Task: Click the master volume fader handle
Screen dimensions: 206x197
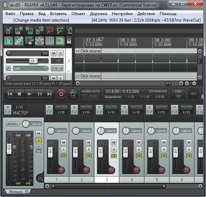Action: (x=9, y=149)
